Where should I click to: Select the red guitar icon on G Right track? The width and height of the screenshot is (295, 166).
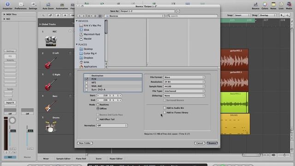pyautogui.click(x=51, y=84)
